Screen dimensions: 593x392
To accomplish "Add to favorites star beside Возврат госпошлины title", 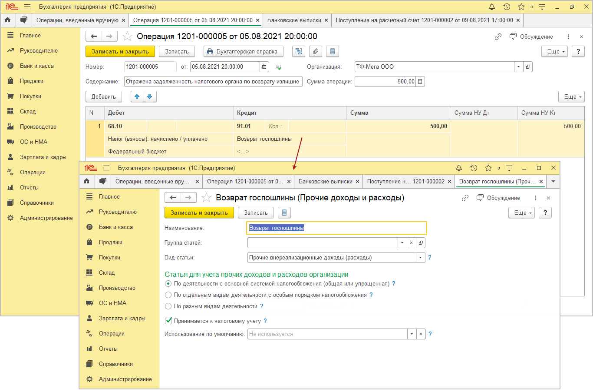I will click(x=207, y=198).
